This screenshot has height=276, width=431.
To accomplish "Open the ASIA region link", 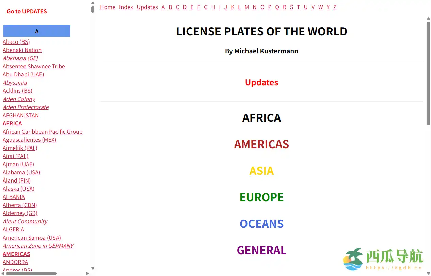I will [x=261, y=171].
